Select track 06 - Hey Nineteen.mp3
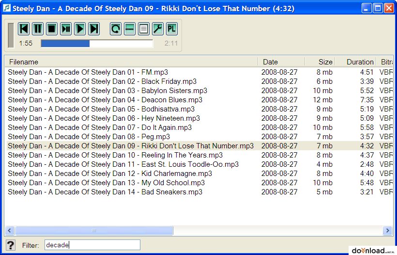The height and width of the screenshot is (255, 397). pos(104,118)
